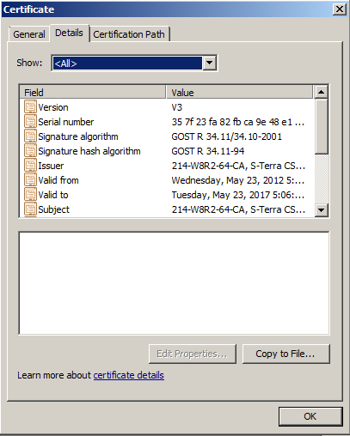The height and width of the screenshot is (436, 350).
Task: Click the list scrollbar up arrow
Action: click(321, 92)
